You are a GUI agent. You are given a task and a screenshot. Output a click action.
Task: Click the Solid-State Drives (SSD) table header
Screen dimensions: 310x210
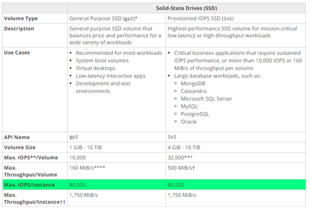[x=187, y=8]
